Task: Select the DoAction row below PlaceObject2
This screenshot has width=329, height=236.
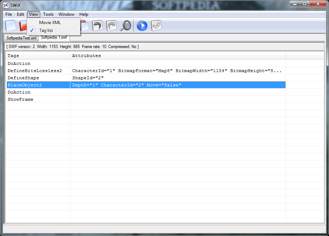Action: (146, 92)
